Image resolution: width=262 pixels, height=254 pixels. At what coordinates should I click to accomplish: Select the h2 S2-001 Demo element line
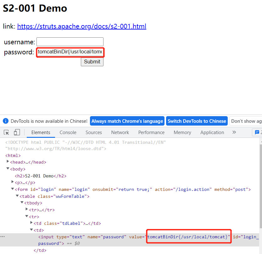(41, 176)
